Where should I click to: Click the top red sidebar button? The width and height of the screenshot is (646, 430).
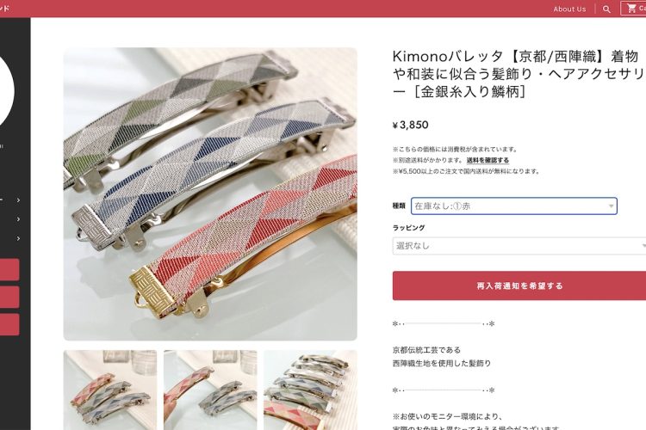[9, 269]
